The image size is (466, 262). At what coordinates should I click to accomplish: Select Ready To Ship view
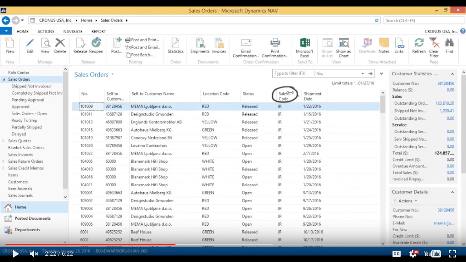(25, 120)
